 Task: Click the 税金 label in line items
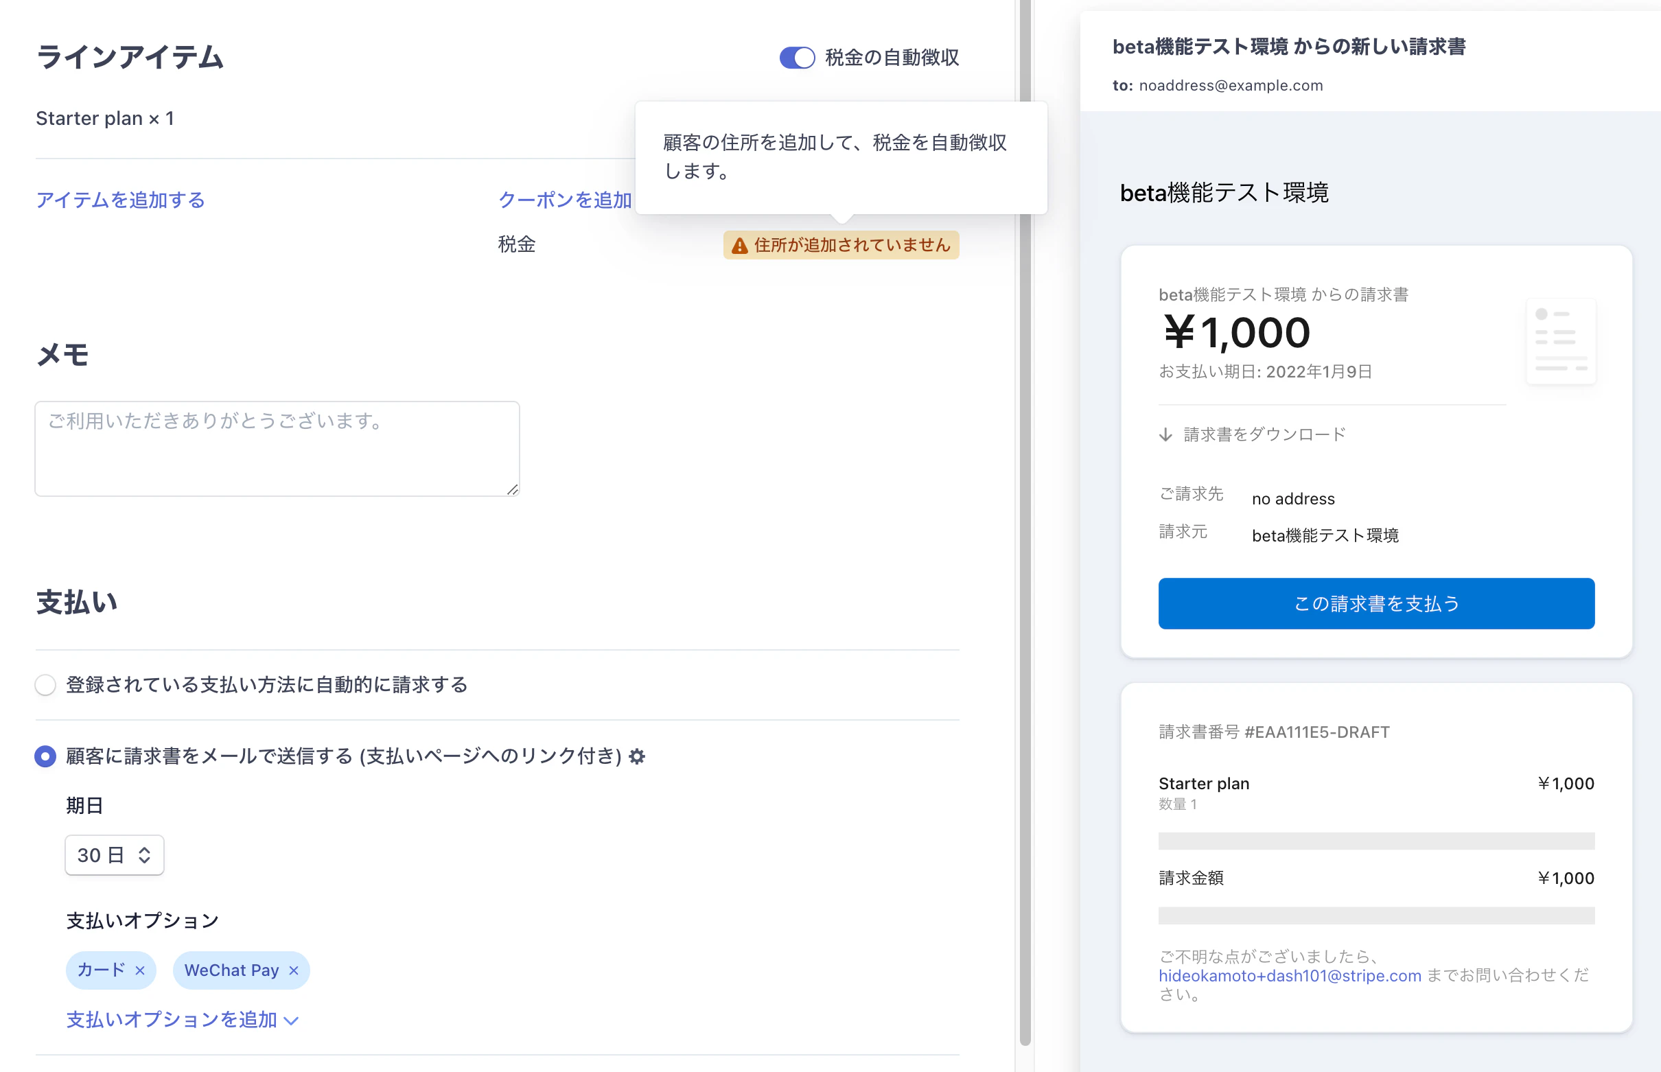pos(517,245)
